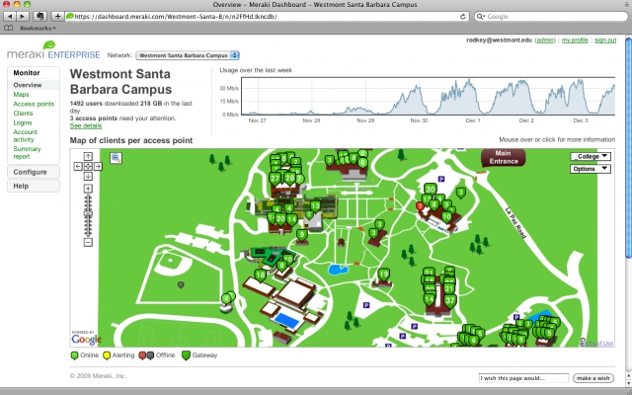This screenshot has width=632, height=395.
Task: Pan the map up arrow
Action: point(88,156)
